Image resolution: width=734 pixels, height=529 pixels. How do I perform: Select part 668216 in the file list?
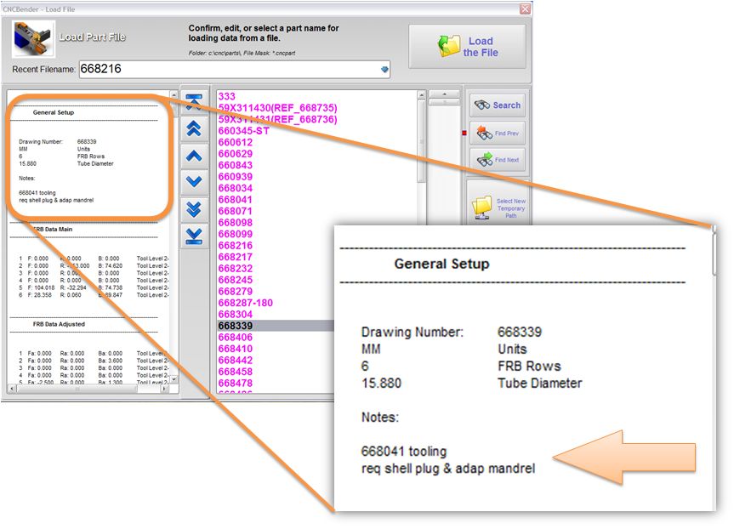click(x=236, y=246)
